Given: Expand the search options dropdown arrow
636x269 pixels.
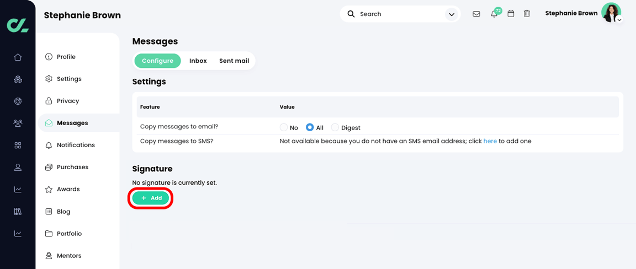Looking at the screenshot, I should click(451, 14).
